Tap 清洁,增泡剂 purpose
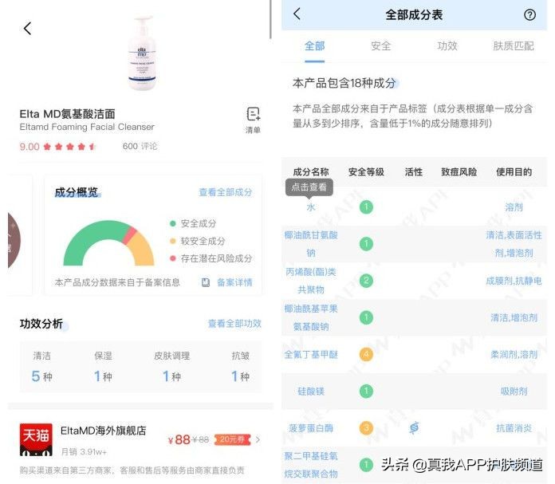Viewport: 555px width, 484px height. click(x=514, y=317)
